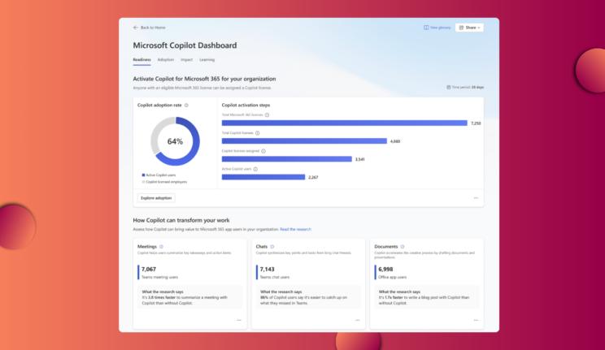Click the Total Copilot licenses bar
Image resolution: width=605 pixels, height=350 pixels.
(304, 141)
